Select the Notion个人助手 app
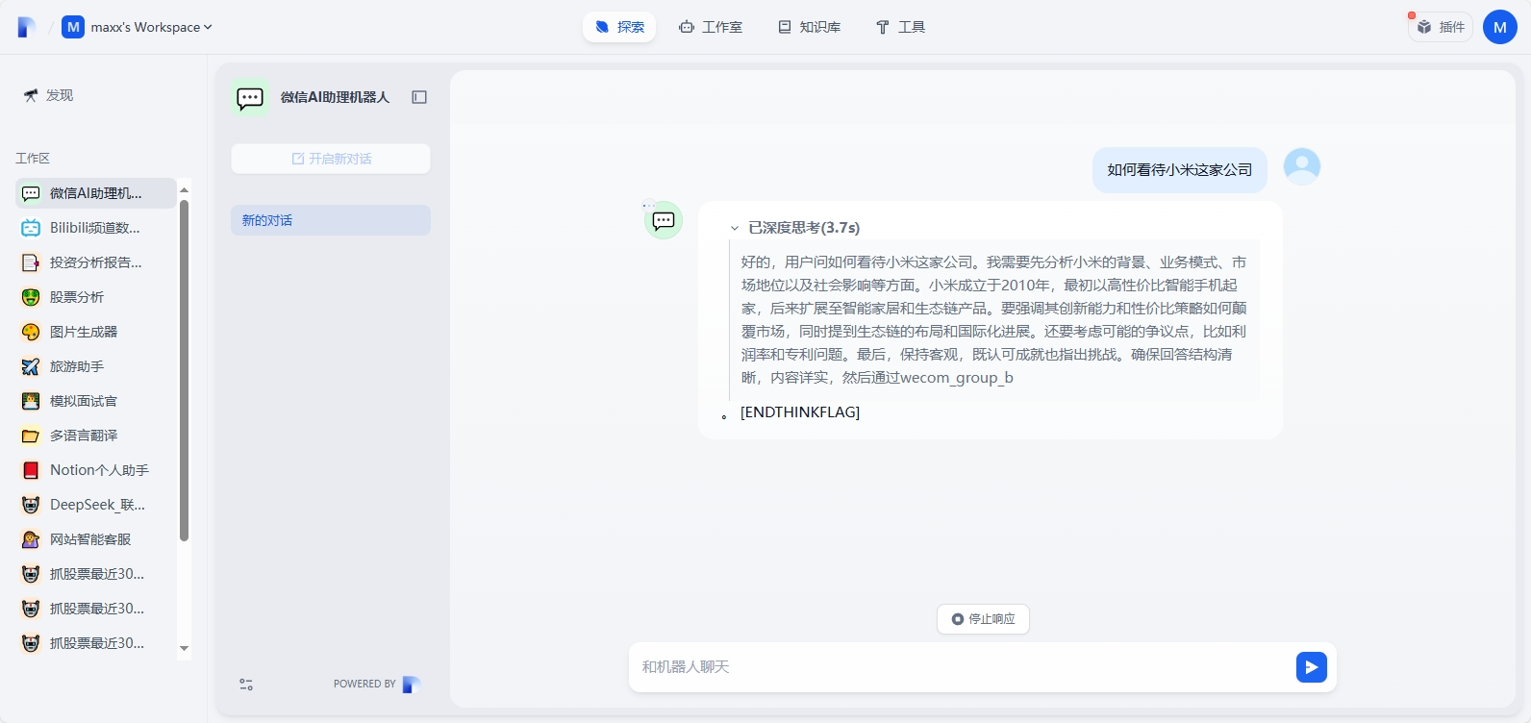The height and width of the screenshot is (723, 1531). tap(96, 470)
